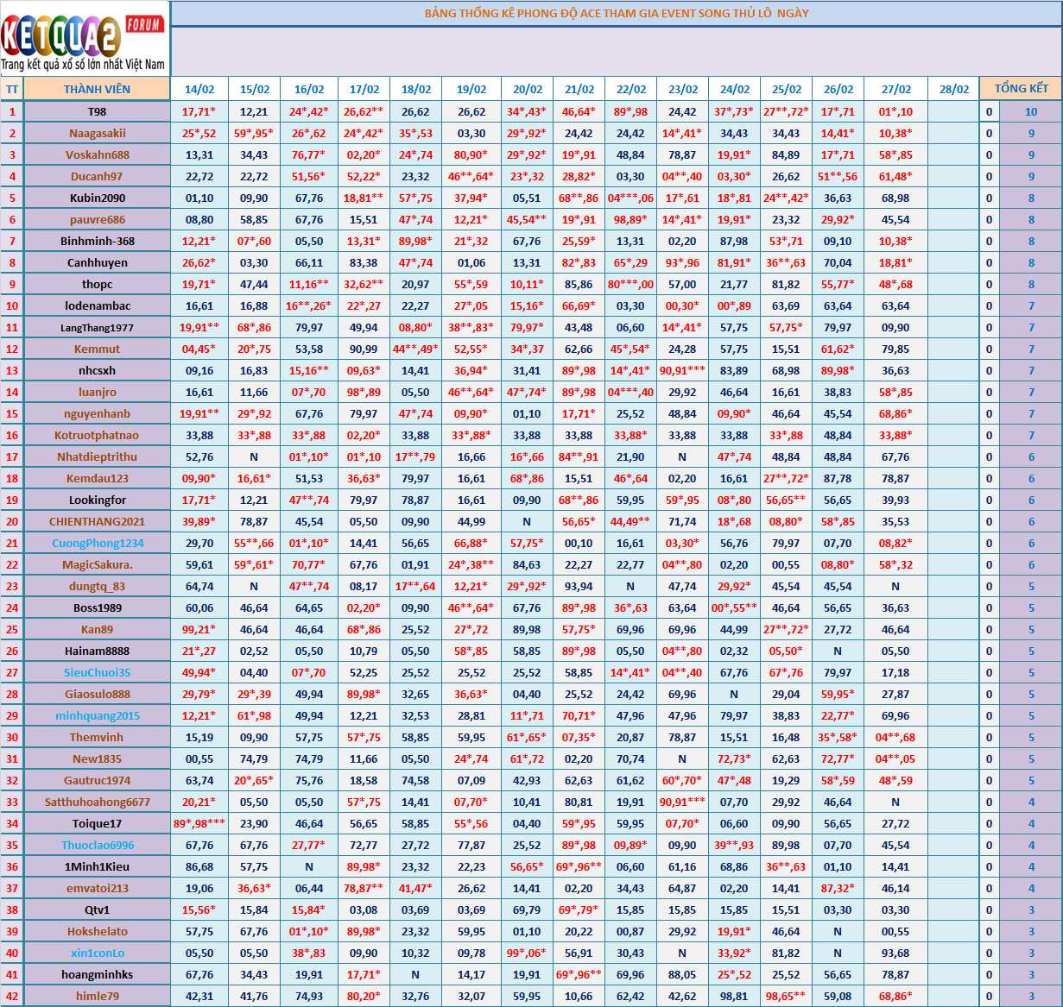Viewport: 1063px width, 1007px height.
Task: Select the 26/02 date header
Action: [x=838, y=89]
